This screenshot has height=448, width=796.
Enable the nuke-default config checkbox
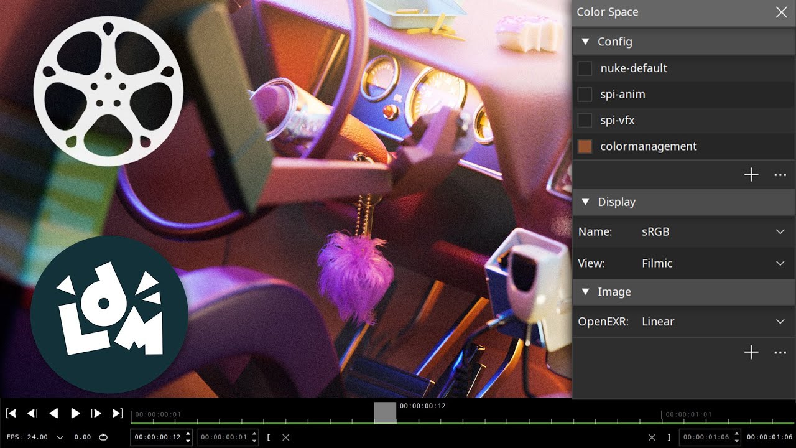tap(585, 68)
